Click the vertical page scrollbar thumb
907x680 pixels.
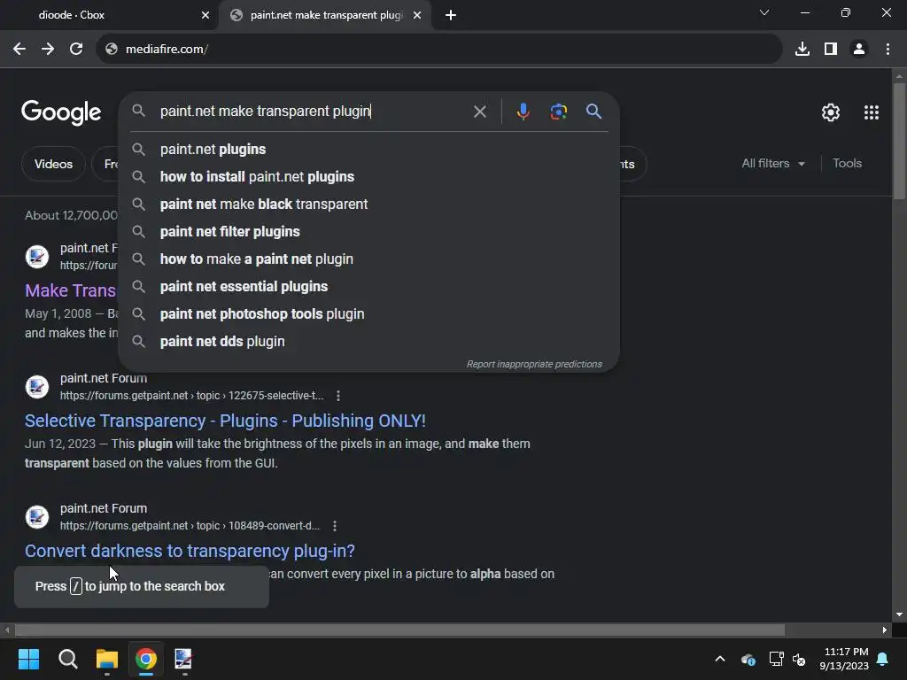tap(899, 141)
